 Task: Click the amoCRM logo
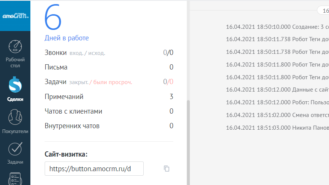click(15, 16)
